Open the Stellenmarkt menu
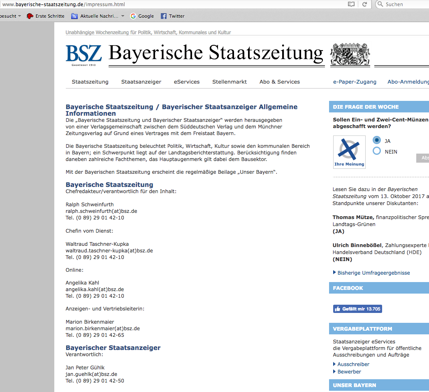This screenshot has height=392, width=429. 230,82
